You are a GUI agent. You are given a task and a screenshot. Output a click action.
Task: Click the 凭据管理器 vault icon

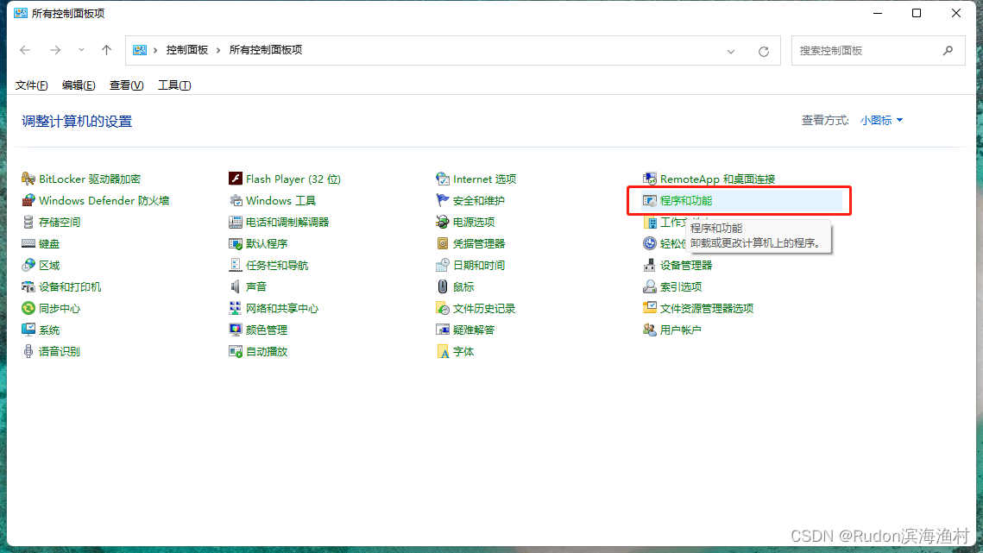point(443,243)
